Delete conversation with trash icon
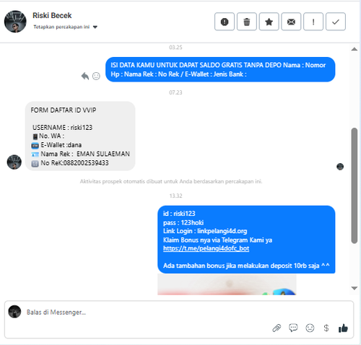361x345 pixels. click(x=247, y=22)
